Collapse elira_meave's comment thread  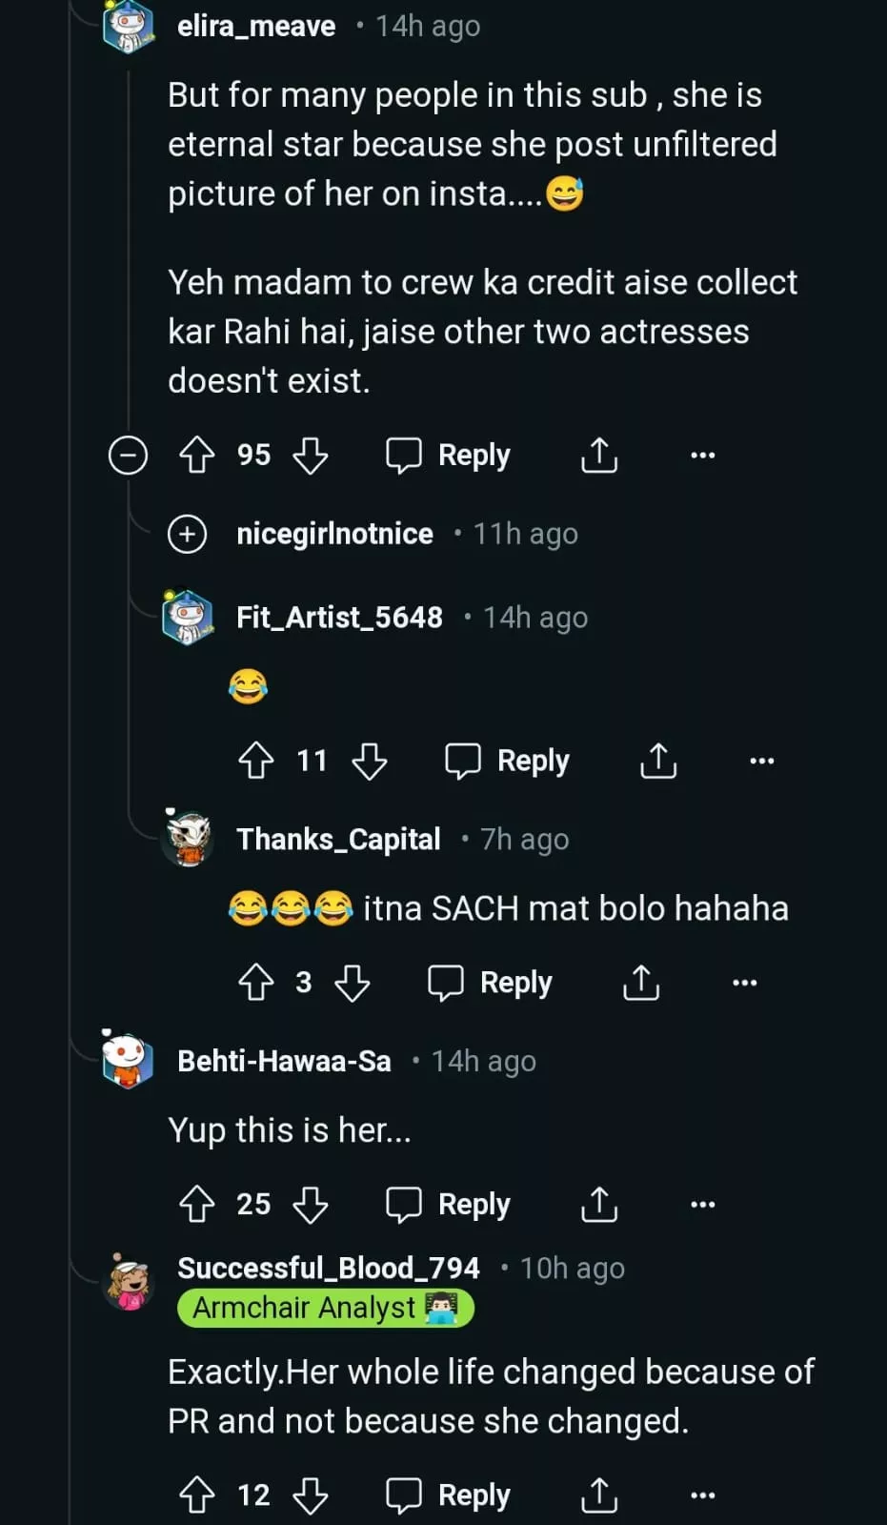[128, 456]
